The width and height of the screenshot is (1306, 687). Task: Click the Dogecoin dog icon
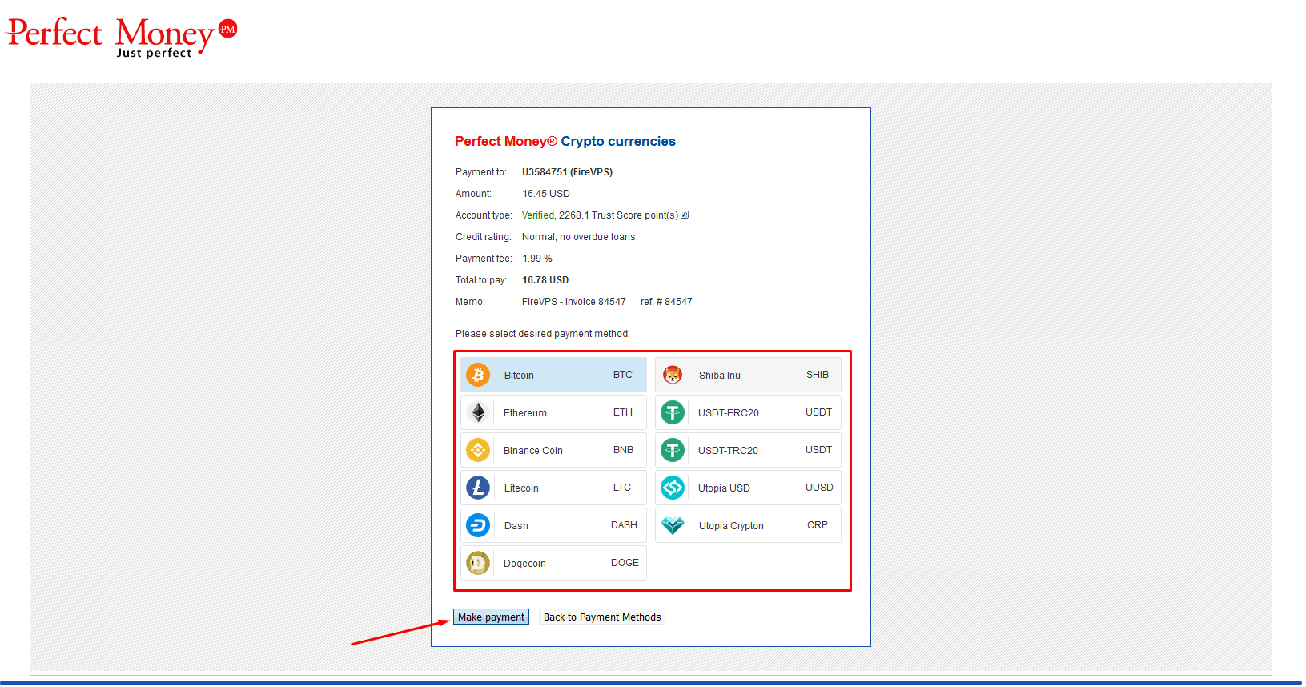click(x=478, y=563)
